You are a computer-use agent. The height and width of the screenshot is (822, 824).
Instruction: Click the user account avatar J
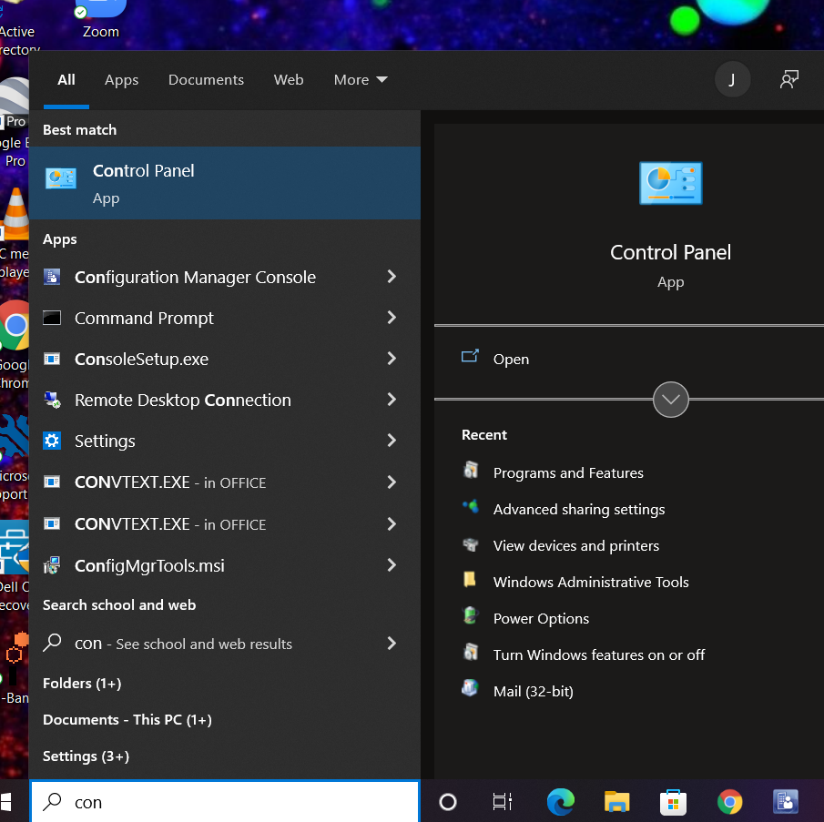point(732,79)
